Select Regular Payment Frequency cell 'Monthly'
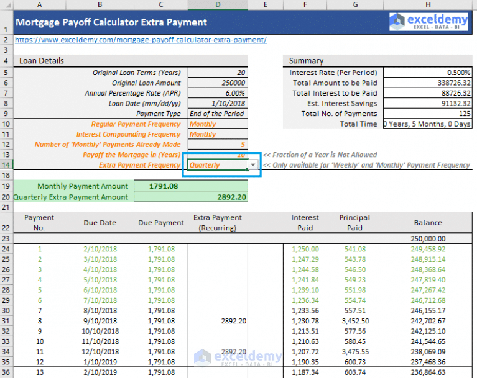The width and height of the screenshot is (477, 378). click(218, 124)
